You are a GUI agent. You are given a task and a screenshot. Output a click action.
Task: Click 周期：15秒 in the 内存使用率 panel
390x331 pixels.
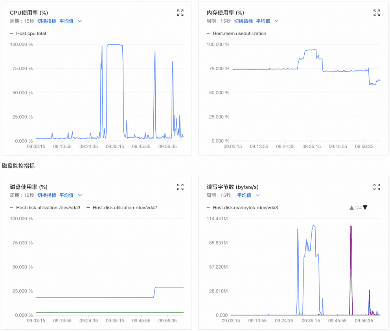[x=218, y=21]
